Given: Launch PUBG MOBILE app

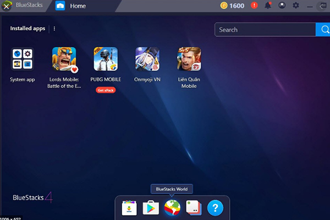Looking at the screenshot, I should pos(106,59).
